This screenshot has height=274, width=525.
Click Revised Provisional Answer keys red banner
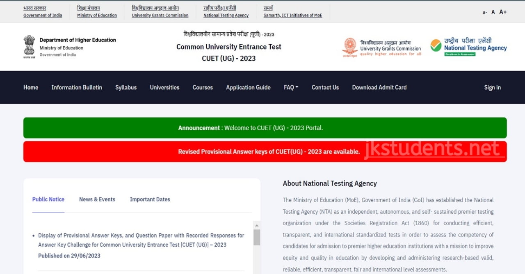coord(265,152)
